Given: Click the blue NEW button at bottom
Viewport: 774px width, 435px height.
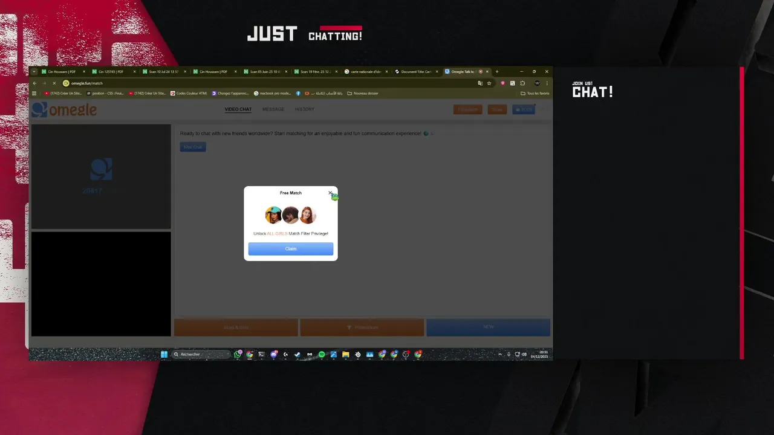Looking at the screenshot, I should 488,327.
